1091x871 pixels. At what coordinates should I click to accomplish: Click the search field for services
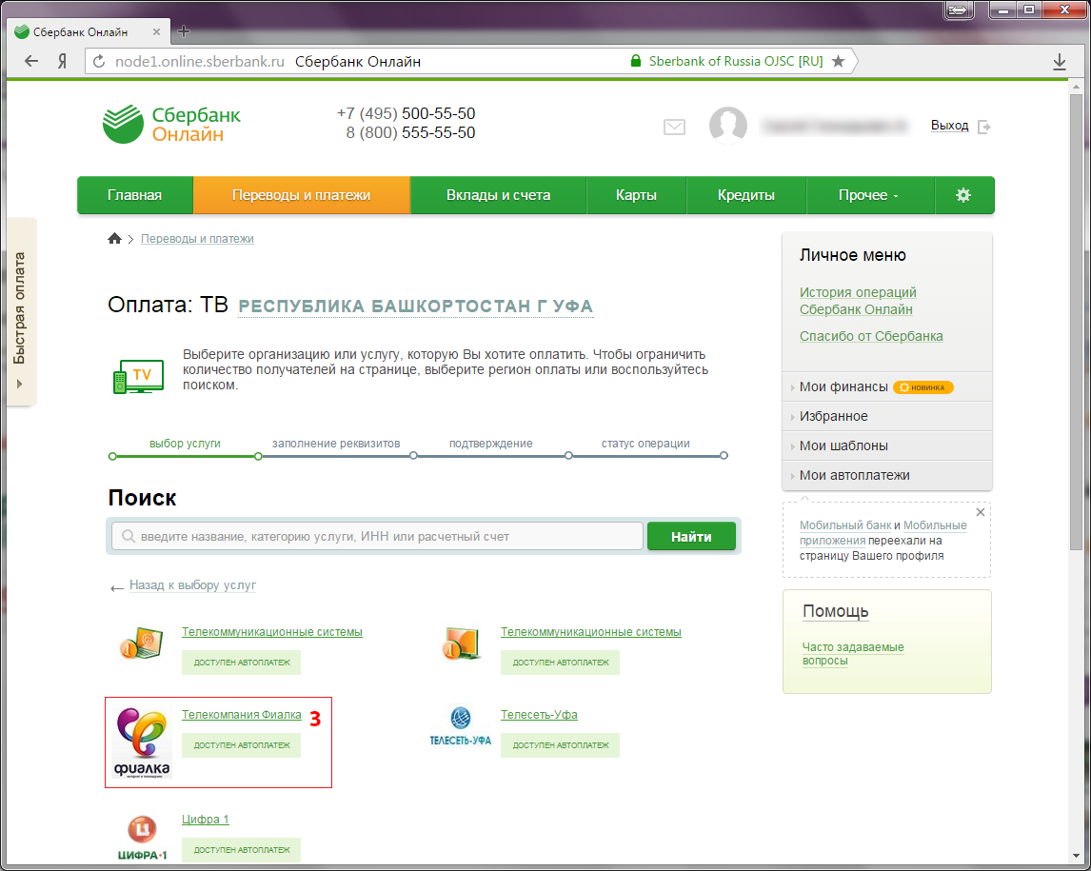tap(377, 536)
